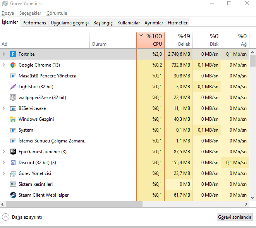This screenshot has width=256, height=228.
Task: Click the Windows Gezgini folder icon
Action: (13, 119)
